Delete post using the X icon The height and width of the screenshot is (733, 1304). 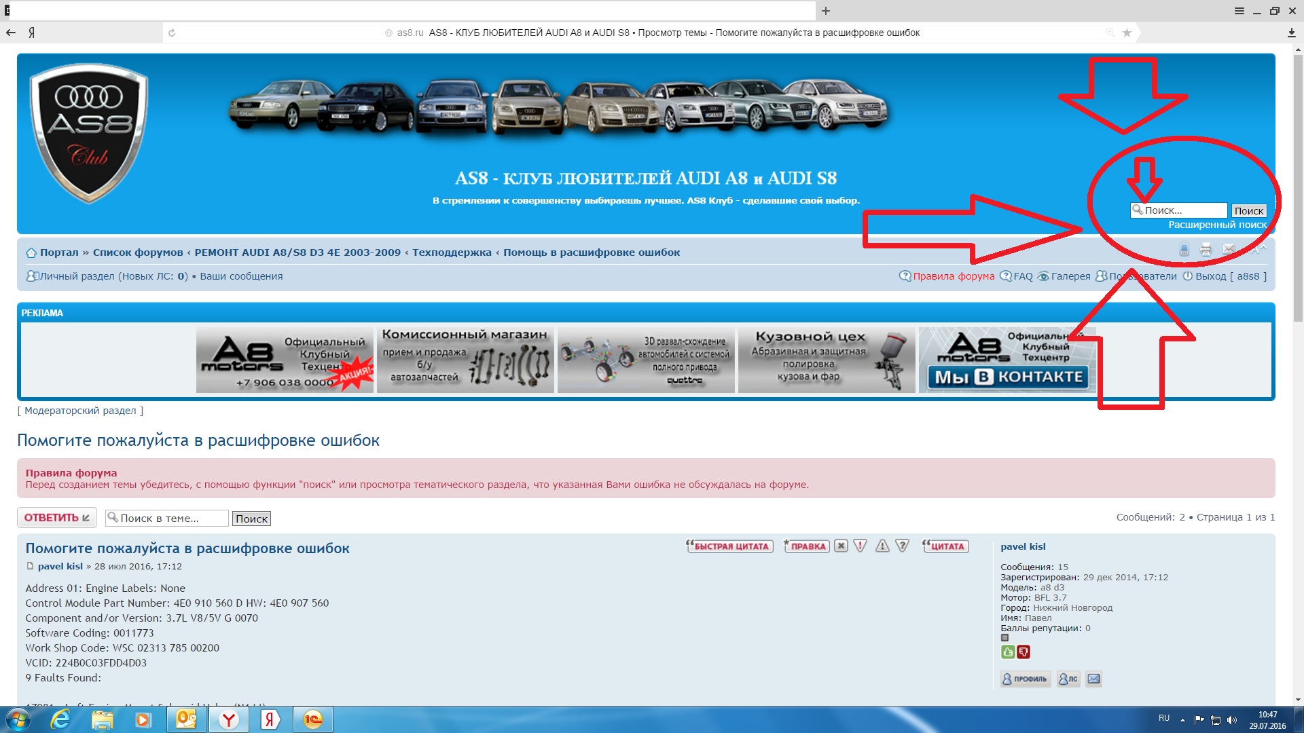[841, 546]
